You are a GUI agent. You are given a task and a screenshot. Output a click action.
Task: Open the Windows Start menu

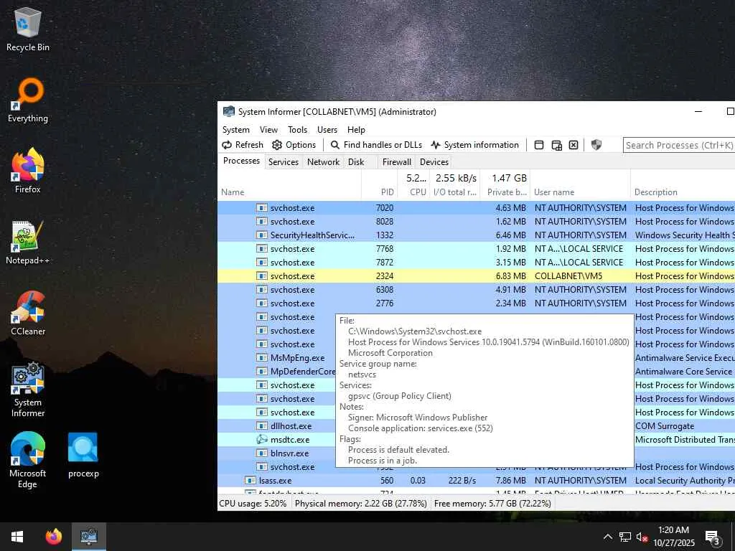(17, 537)
